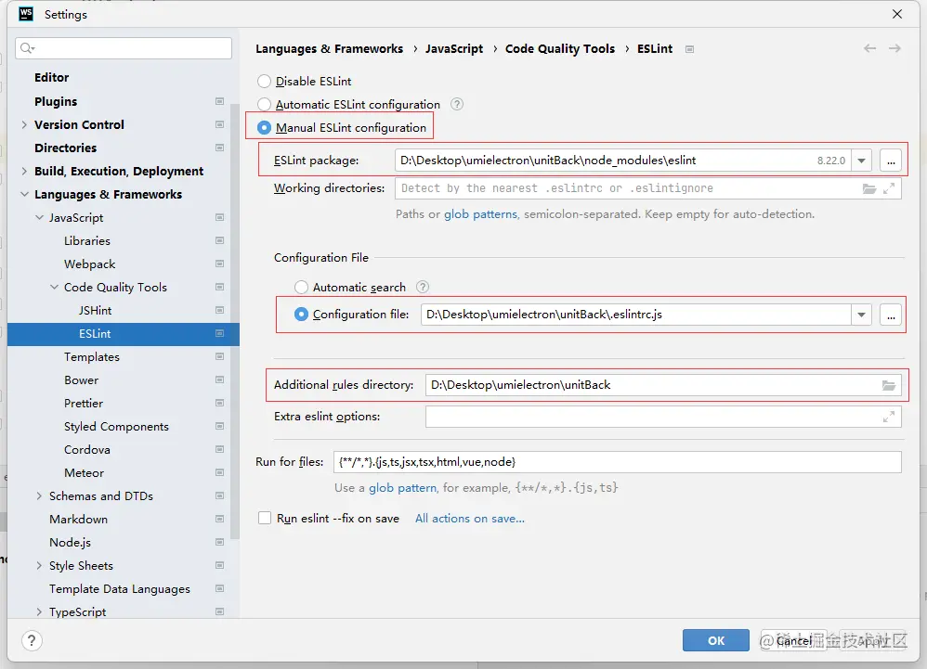
Task: Open the ESLint package dropdown arrow
Action: tap(861, 161)
